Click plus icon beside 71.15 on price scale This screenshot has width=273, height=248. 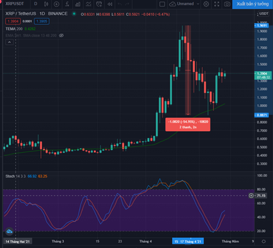tap(251, 196)
